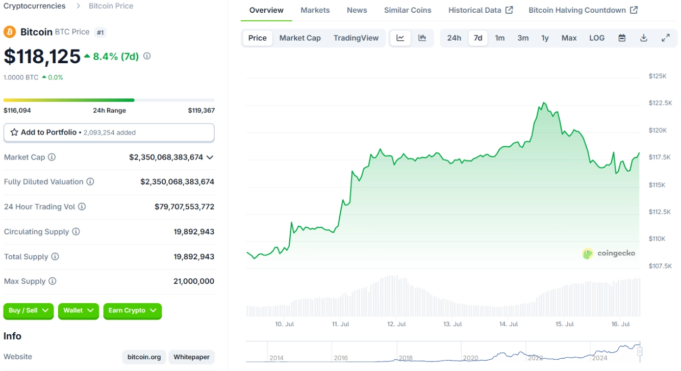
Task: Show Market Cap info tooltip icon
Action: (52, 157)
